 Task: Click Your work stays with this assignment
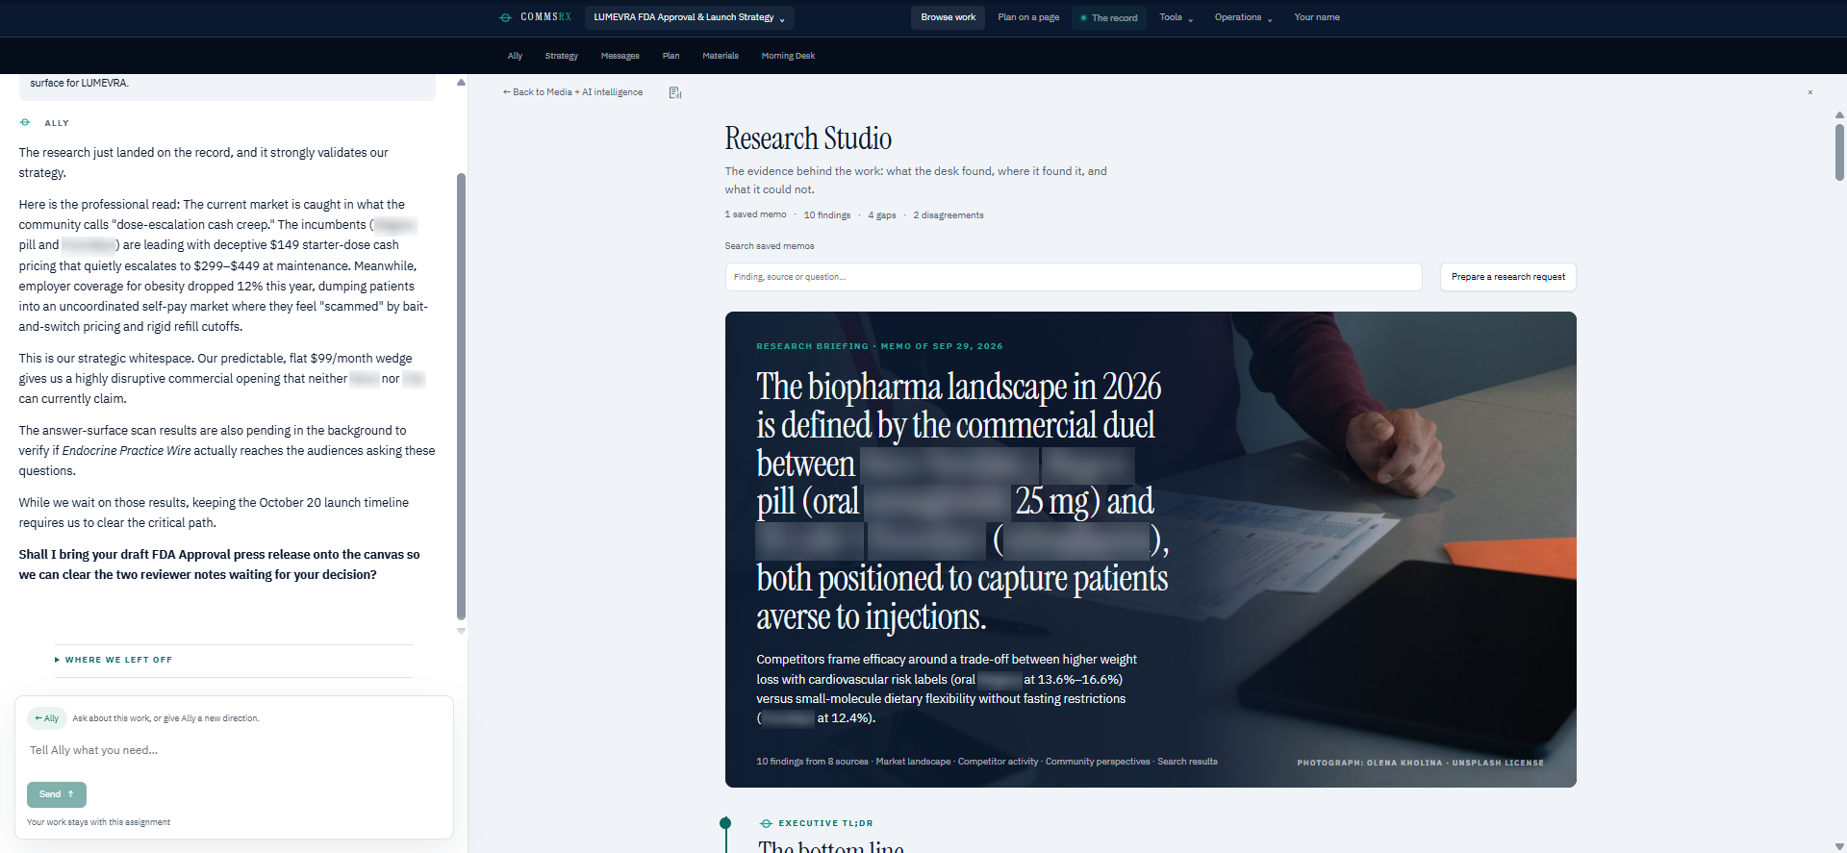pyautogui.click(x=98, y=822)
